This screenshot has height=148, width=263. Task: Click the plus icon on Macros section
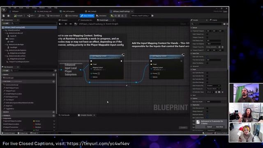54,112
